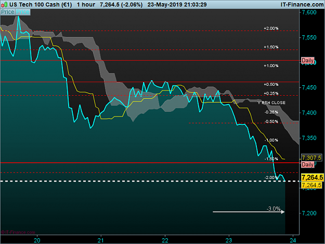Click the '-0.25%' level label
Image resolution: width=325 pixels, height=244 pixels.
click(x=271, y=112)
